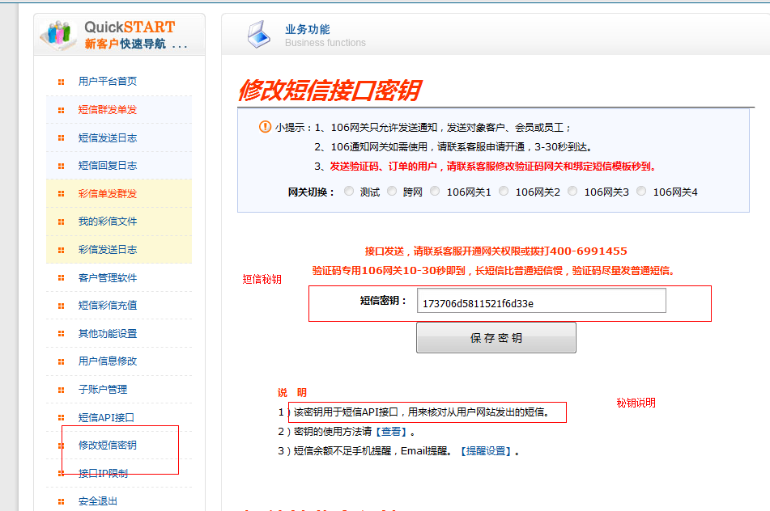This screenshot has width=770, height=511.
Task: Click the bullet icon beside 用户信息修改
Action: click(x=61, y=361)
